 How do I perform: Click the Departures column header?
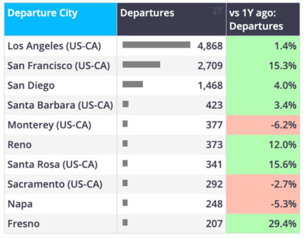172,20
